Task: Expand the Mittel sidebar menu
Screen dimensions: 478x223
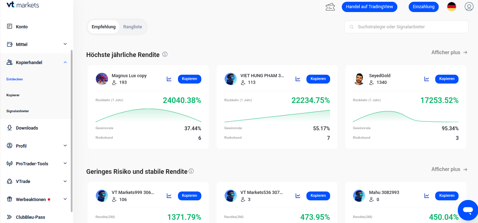Action: click(x=65, y=44)
